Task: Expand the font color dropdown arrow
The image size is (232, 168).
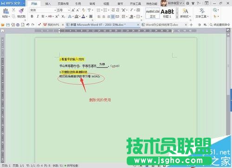Action: (87, 16)
